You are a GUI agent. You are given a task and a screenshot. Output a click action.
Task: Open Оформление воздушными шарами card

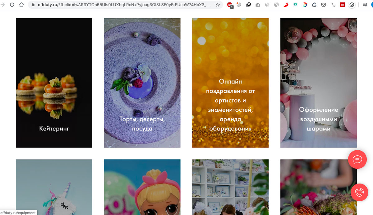pyautogui.click(x=319, y=83)
